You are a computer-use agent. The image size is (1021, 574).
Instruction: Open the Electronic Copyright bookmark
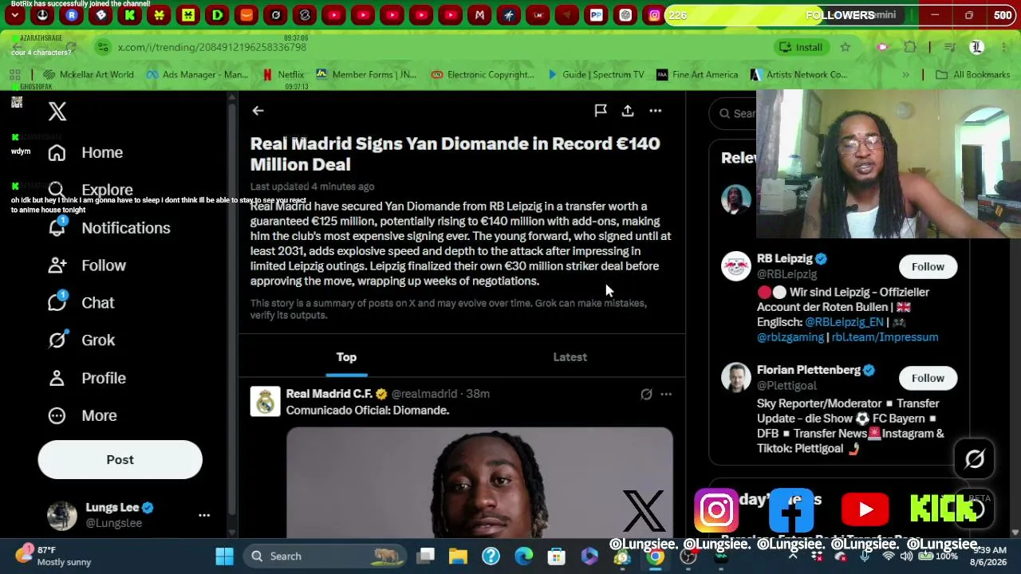tap(483, 75)
